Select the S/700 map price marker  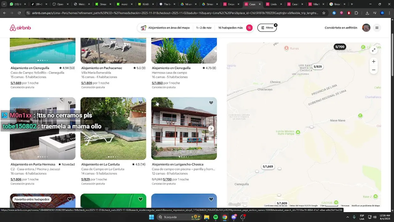click(340, 47)
